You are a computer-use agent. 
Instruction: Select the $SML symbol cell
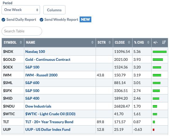click(x=13, y=83)
